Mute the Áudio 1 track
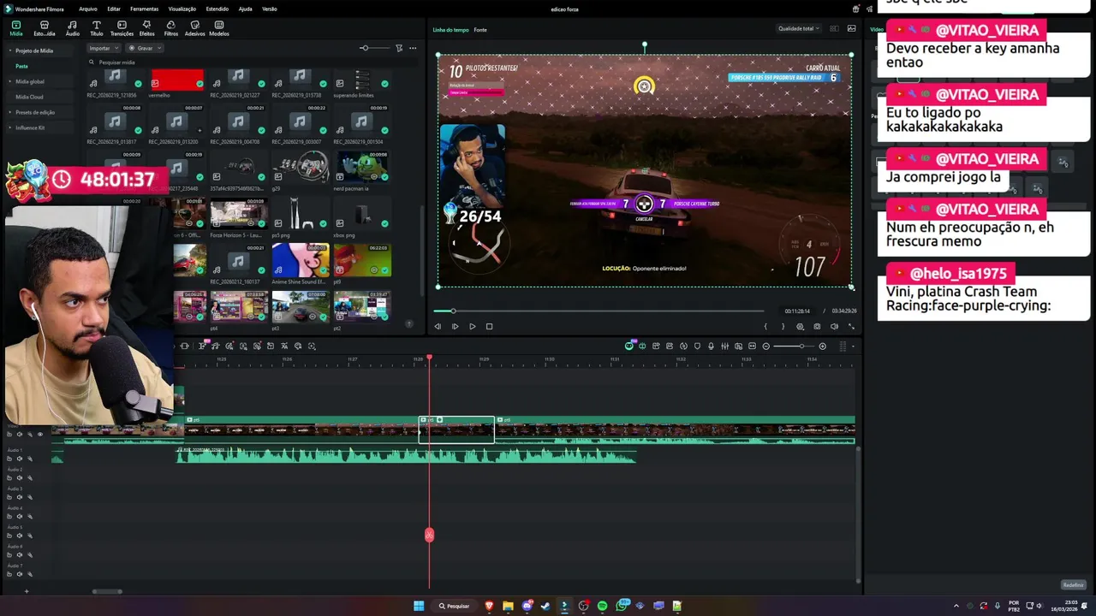The width and height of the screenshot is (1096, 616). [x=20, y=459]
